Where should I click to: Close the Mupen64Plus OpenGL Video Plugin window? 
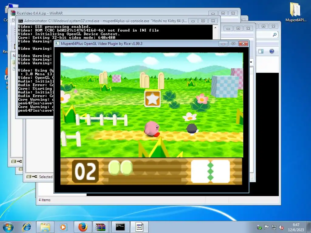tap(243, 43)
